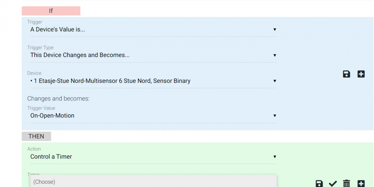Click the arrow at the right of Control a Timer
Viewport: 374px width, 187px height.
(275, 157)
